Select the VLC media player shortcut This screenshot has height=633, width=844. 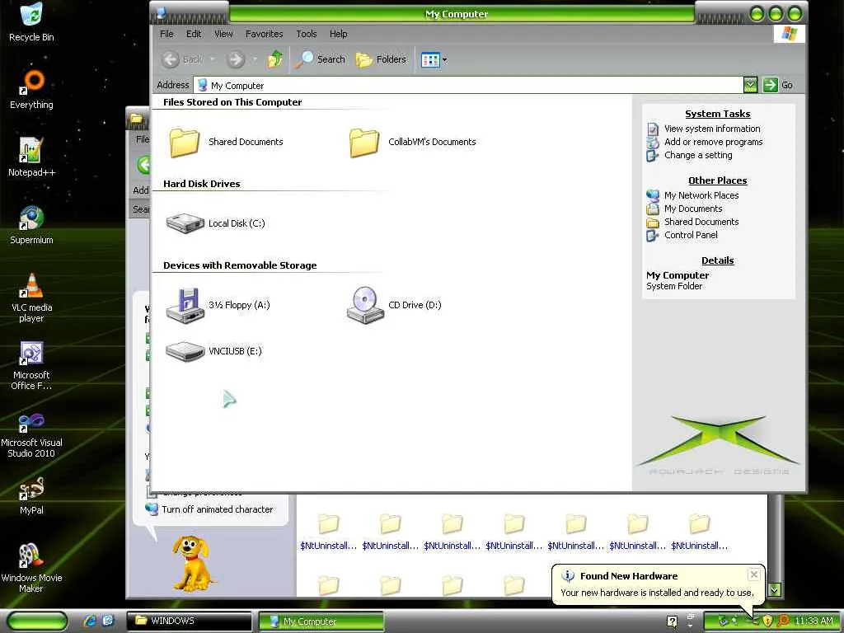[31, 298]
